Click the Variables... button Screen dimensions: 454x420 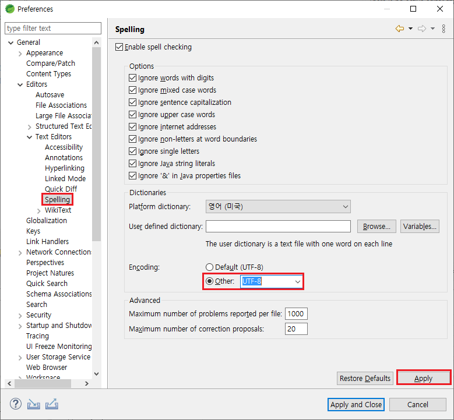[420, 227]
